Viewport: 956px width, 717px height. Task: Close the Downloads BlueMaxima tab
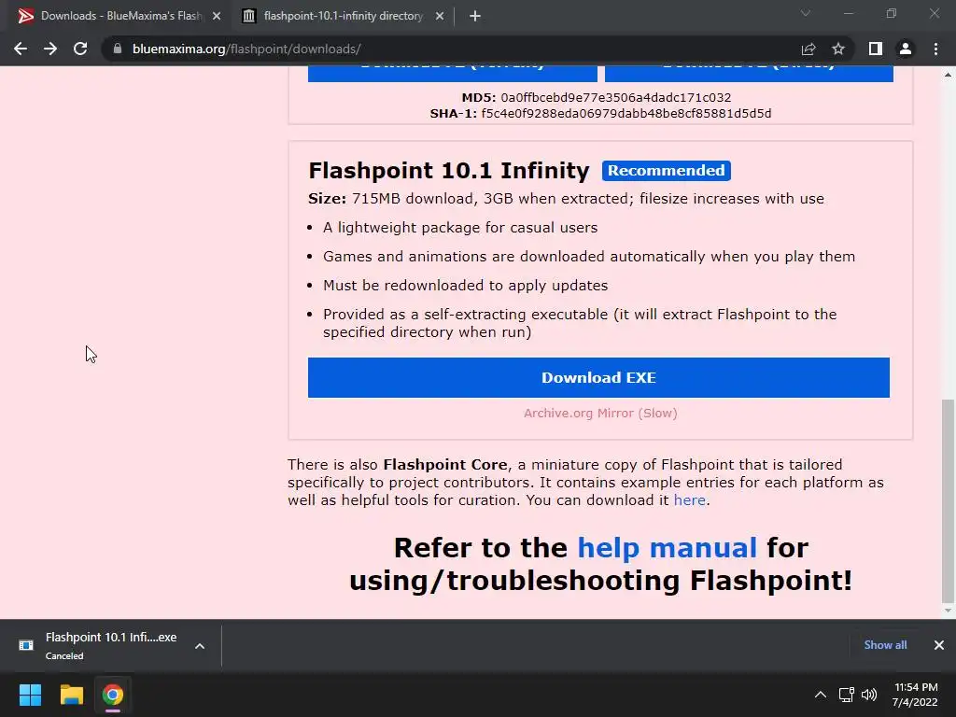tap(217, 17)
